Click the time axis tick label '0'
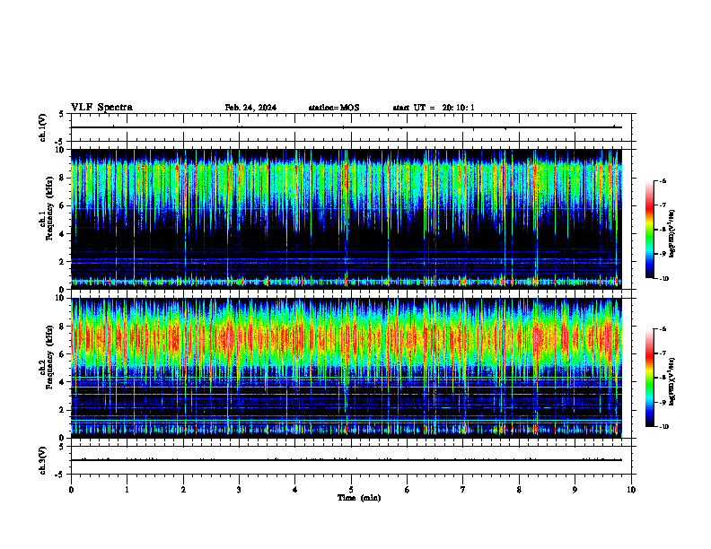711x549 pixels. (x=71, y=490)
